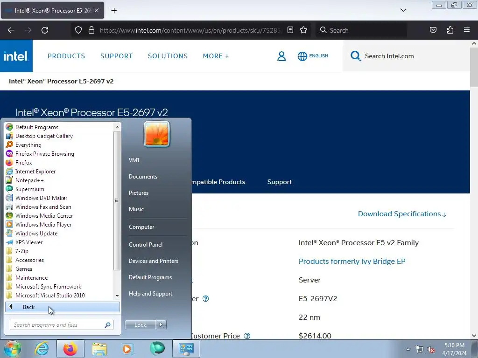Open Products formerly Ivy Bridge EP link
478x358 pixels.
pos(352,261)
